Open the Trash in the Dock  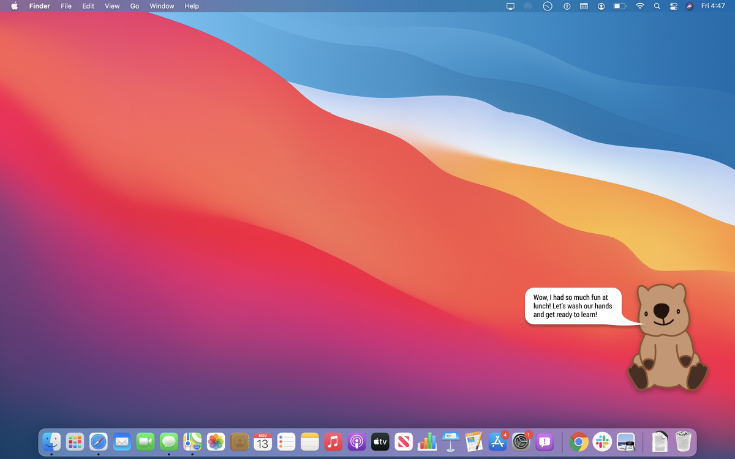click(683, 441)
